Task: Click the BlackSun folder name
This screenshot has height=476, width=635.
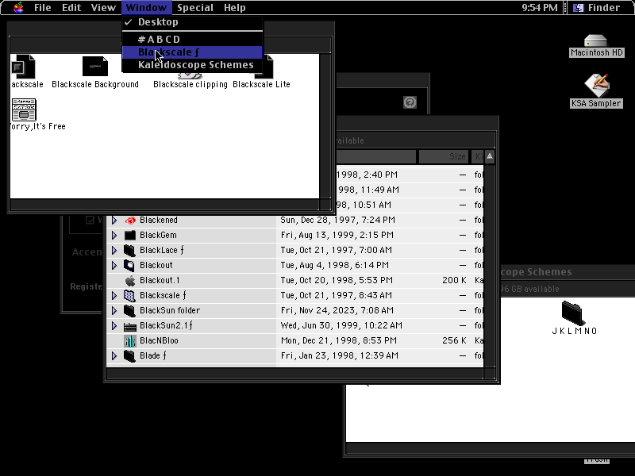Action: pyautogui.click(x=170, y=310)
